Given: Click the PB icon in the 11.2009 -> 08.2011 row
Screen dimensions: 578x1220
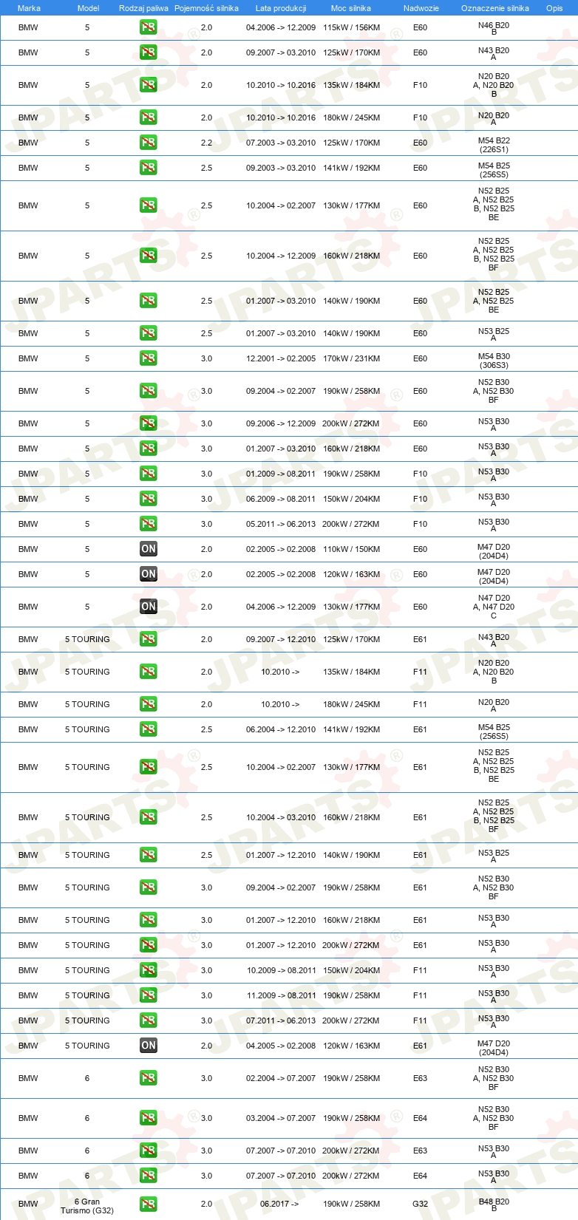Looking at the screenshot, I should [x=149, y=995].
